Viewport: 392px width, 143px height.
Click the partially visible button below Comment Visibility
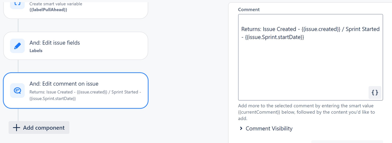[x=347, y=141]
